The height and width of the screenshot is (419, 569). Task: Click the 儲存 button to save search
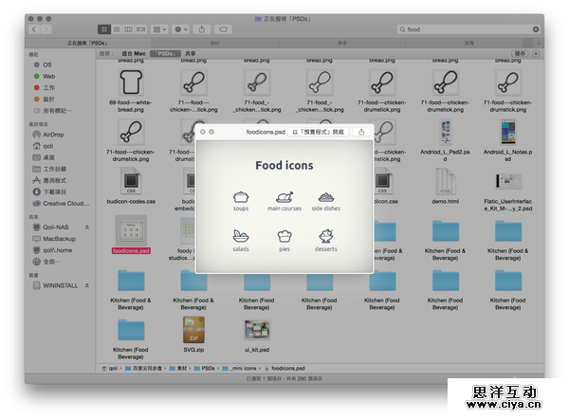click(518, 54)
